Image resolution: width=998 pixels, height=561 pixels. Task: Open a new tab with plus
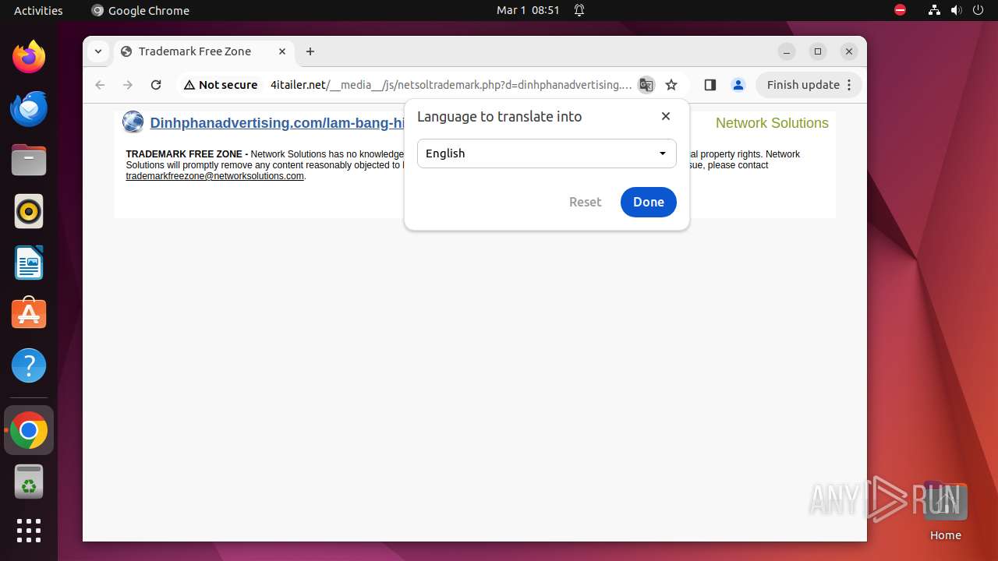click(310, 51)
